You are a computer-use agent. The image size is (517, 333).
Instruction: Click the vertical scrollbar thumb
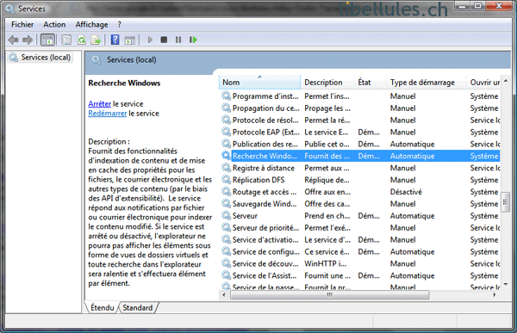[x=506, y=202]
